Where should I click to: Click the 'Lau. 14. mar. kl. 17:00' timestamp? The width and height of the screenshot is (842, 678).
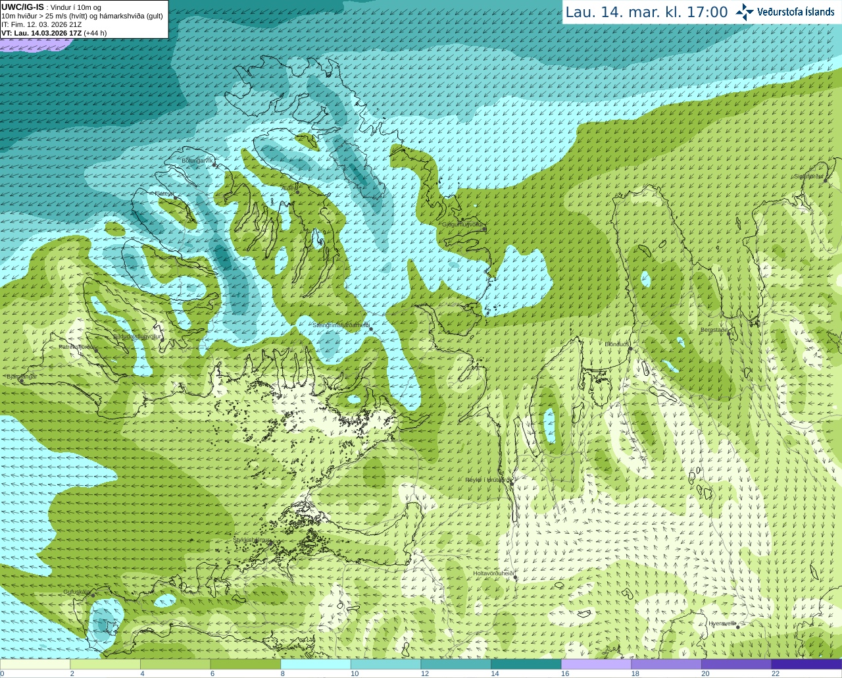647,12
